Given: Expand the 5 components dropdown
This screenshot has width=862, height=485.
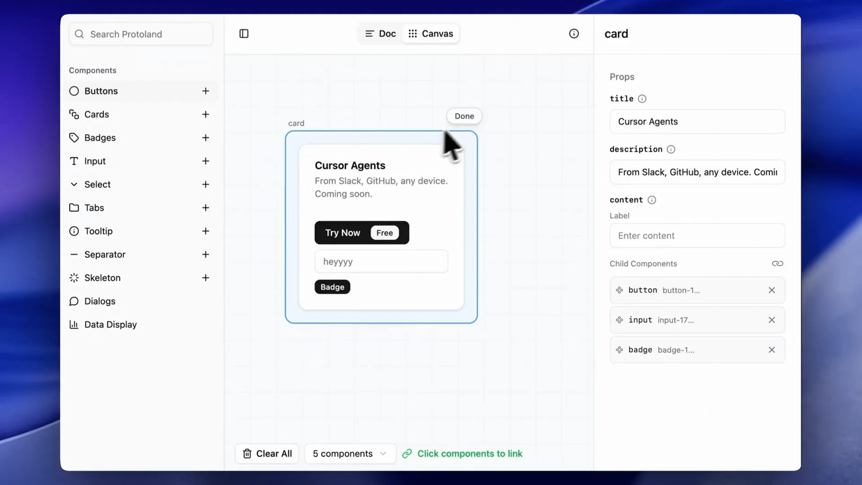Looking at the screenshot, I should (350, 454).
